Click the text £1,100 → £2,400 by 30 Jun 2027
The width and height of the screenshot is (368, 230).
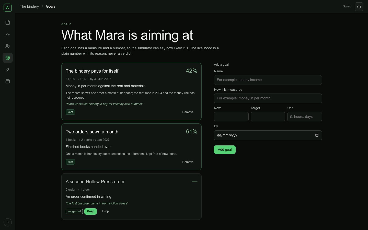(x=88, y=79)
